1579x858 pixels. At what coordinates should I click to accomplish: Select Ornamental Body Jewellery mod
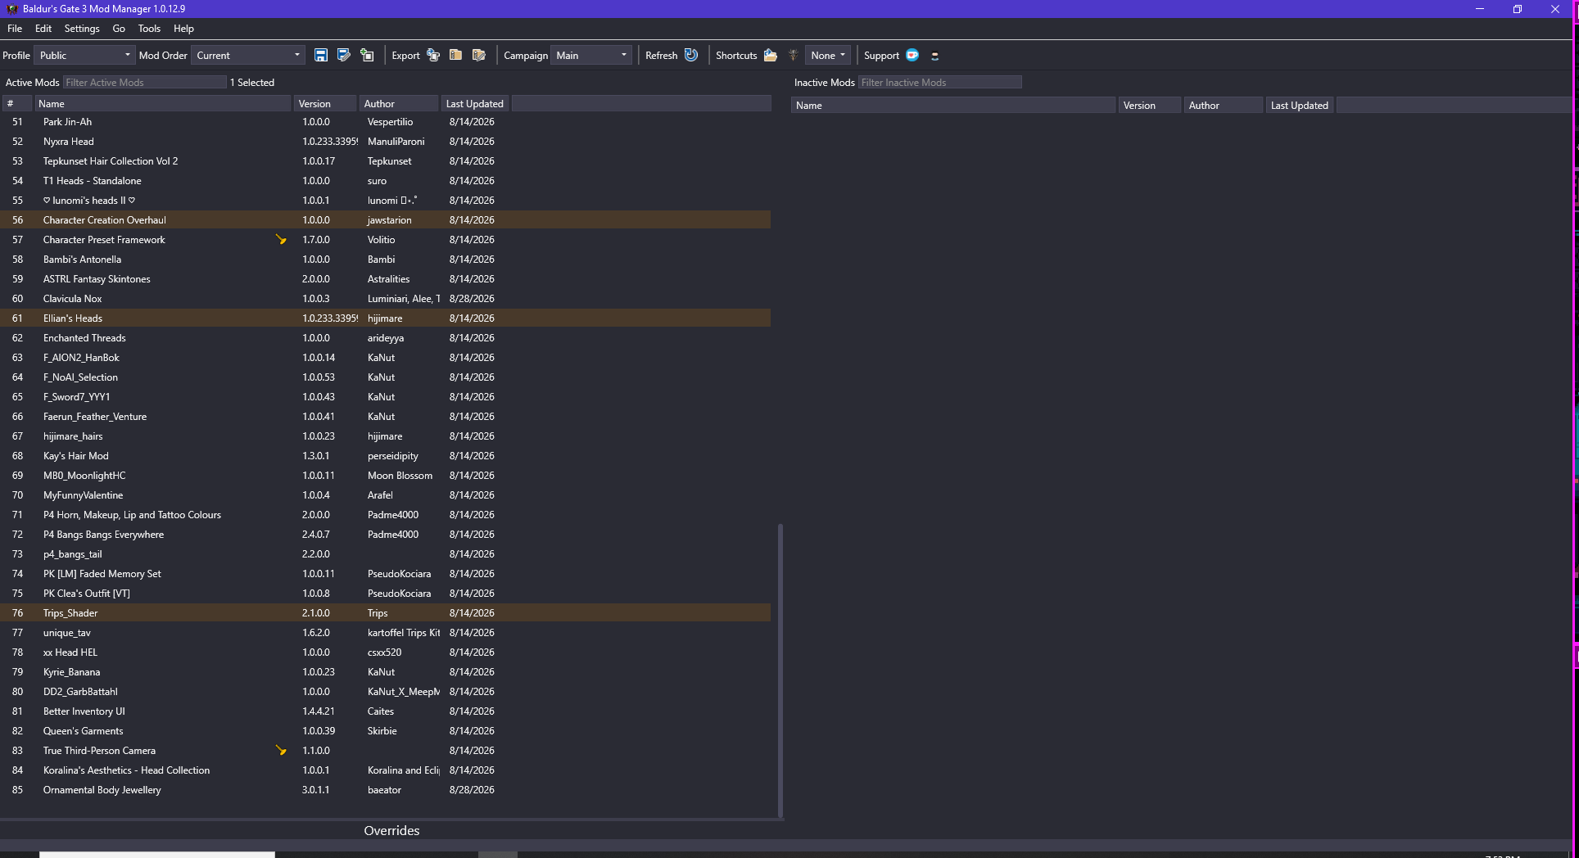coord(102,789)
